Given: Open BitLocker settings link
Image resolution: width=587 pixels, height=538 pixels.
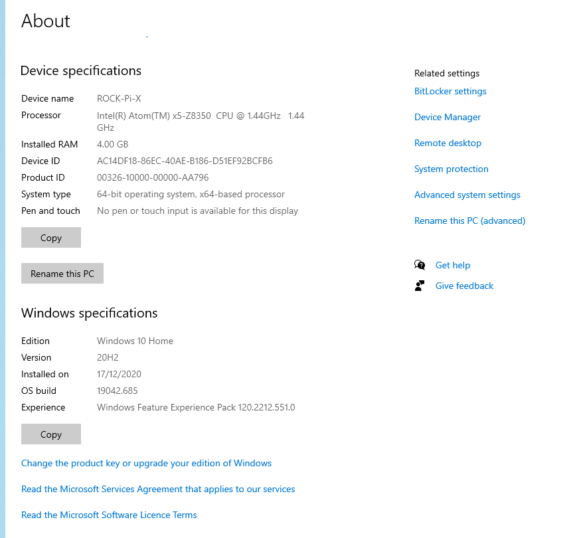Looking at the screenshot, I should click(x=450, y=92).
